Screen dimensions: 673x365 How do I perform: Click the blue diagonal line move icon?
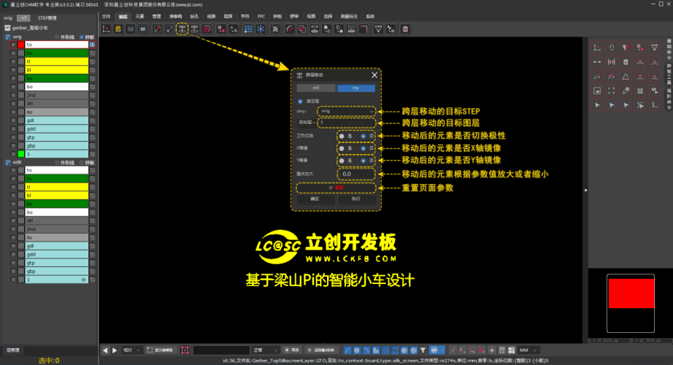tap(169, 29)
